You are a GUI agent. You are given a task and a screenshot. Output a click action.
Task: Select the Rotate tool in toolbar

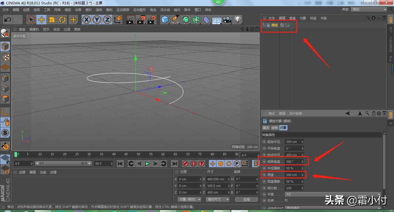pyautogui.click(x=62, y=20)
